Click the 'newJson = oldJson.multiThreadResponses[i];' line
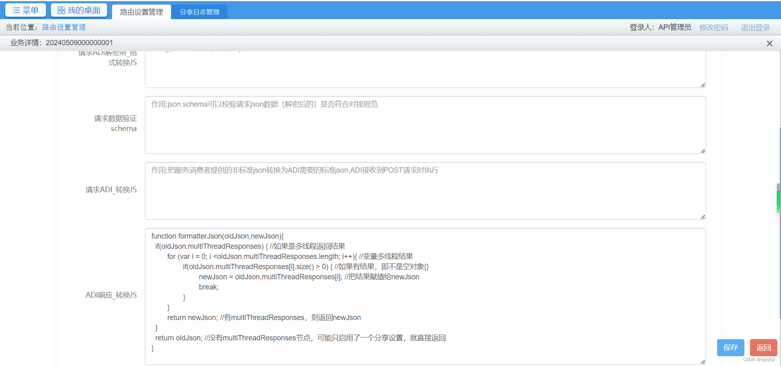781x366 pixels. pos(309,277)
